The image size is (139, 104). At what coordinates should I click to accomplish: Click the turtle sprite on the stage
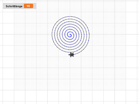click(72, 55)
